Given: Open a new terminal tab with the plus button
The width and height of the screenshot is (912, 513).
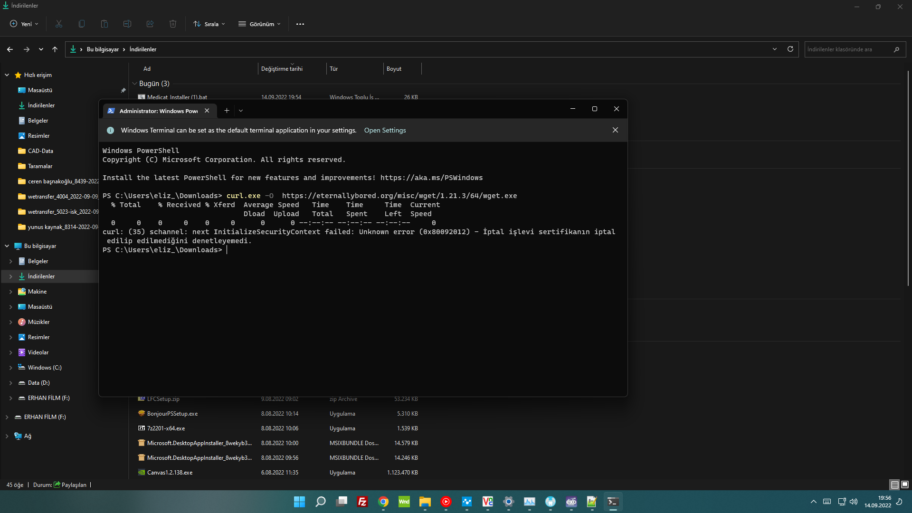Looking at the screenshot, I should 227,110.
